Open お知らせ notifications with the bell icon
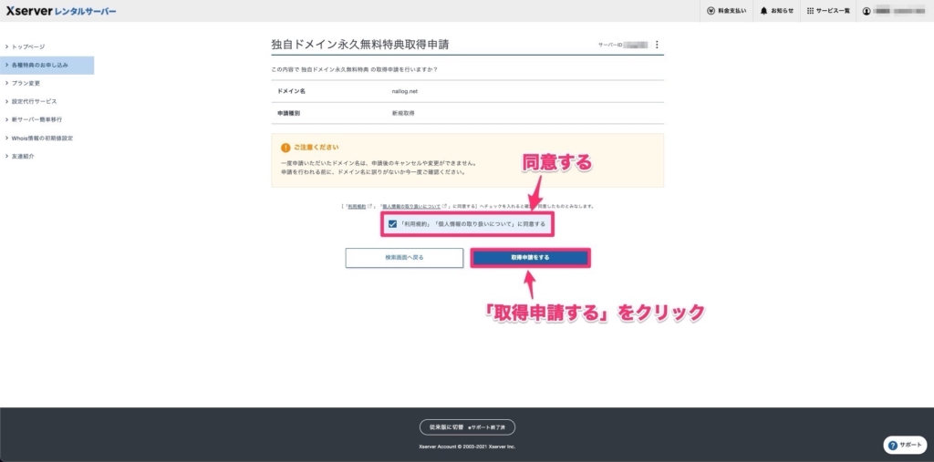The image size is (934, 462). point(763,11)
